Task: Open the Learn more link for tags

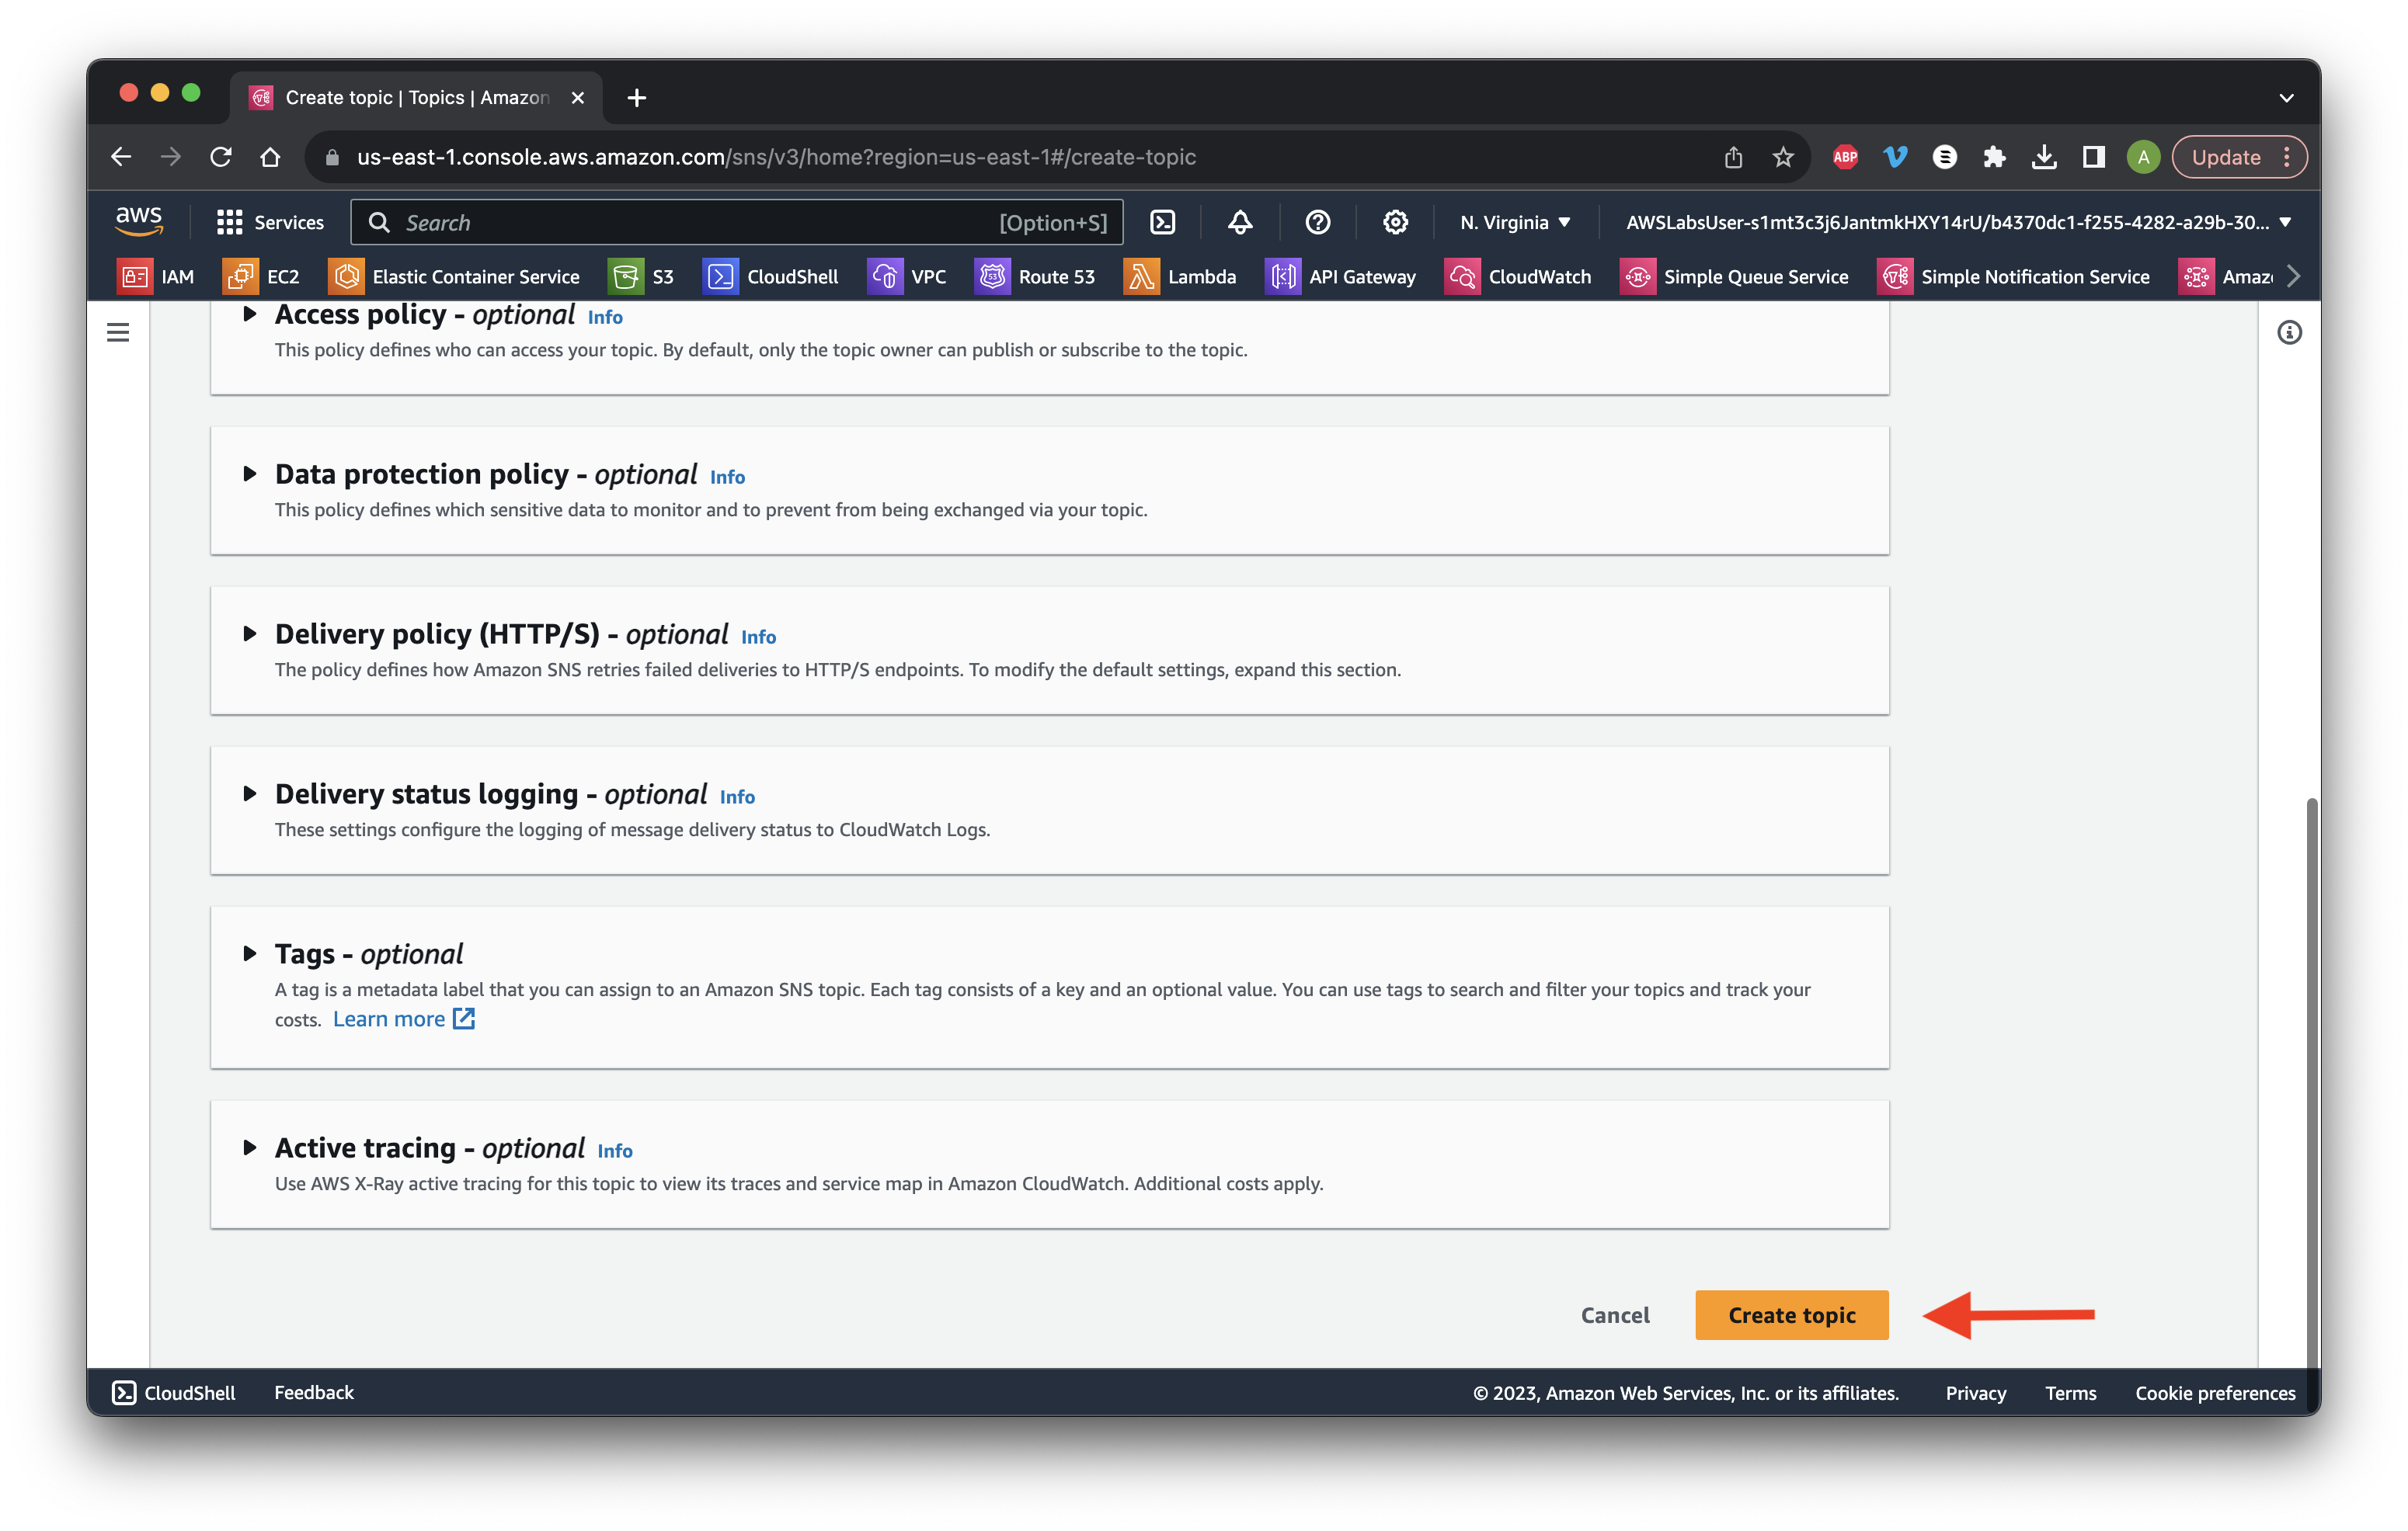Action: click(403, 1019)
